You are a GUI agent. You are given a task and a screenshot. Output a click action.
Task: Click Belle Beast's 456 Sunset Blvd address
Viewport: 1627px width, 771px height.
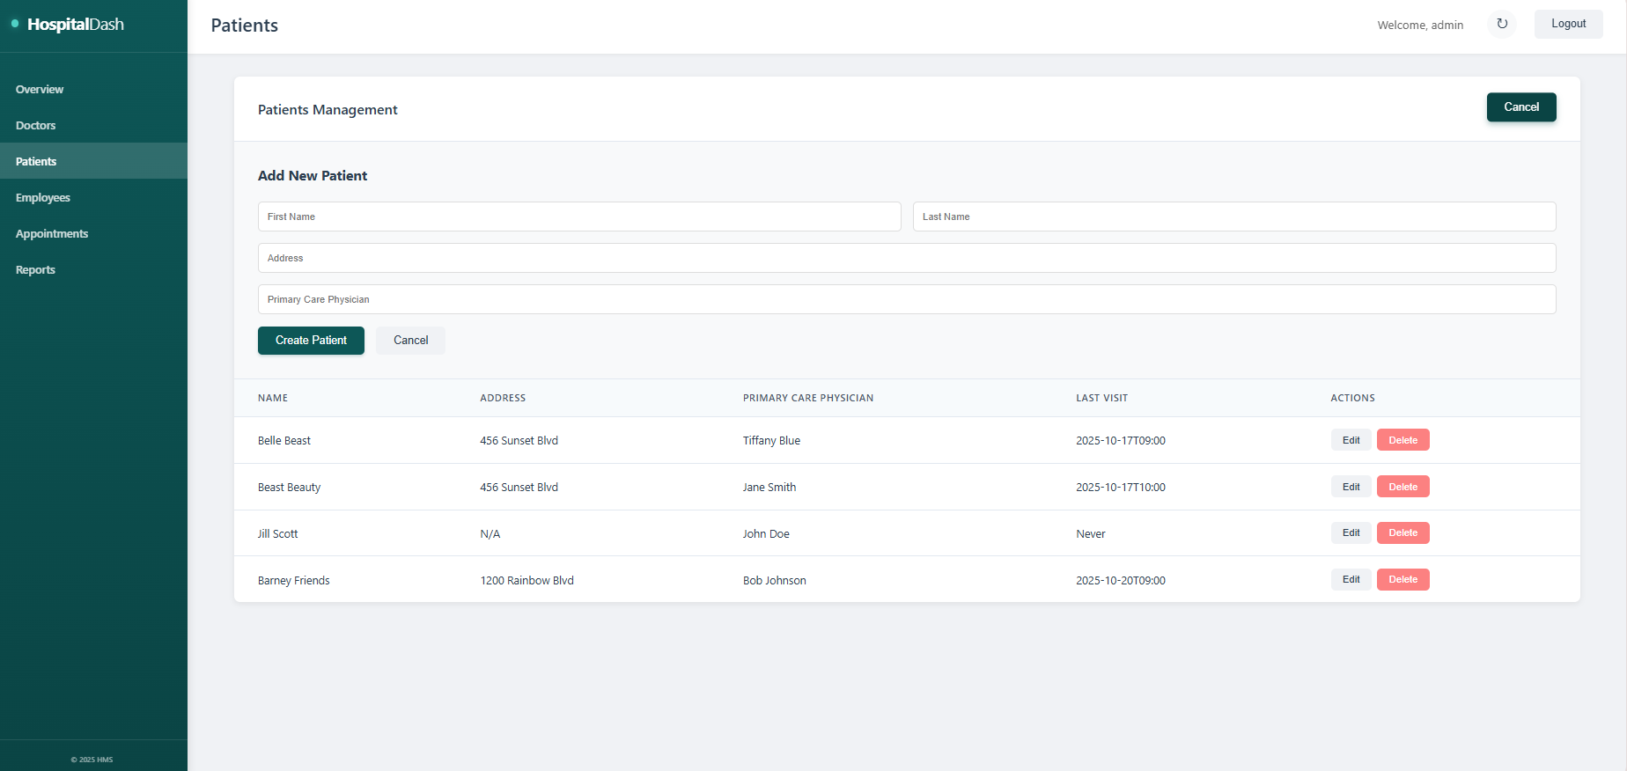pos(519,441)
